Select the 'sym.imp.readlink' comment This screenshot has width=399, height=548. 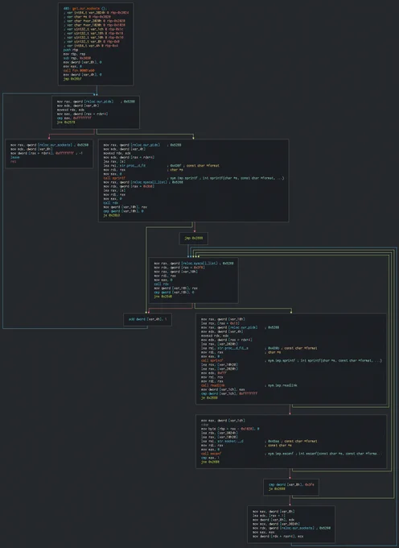(x=282, y=385)
